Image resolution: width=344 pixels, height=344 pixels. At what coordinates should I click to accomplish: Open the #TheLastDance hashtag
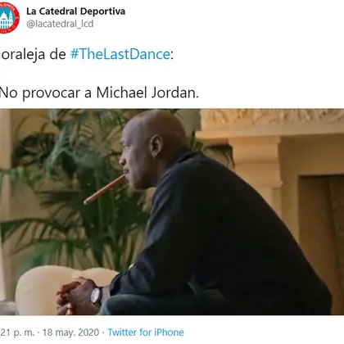(x=120, y=54)
